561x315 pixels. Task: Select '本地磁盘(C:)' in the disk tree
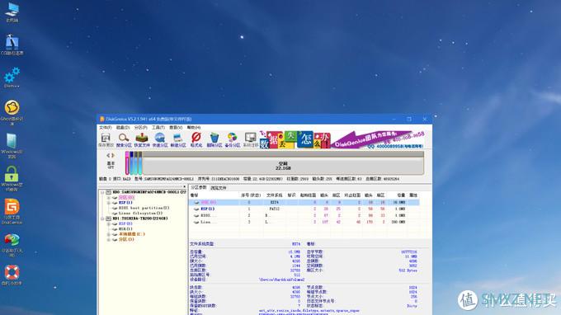(x=132, y=234)
